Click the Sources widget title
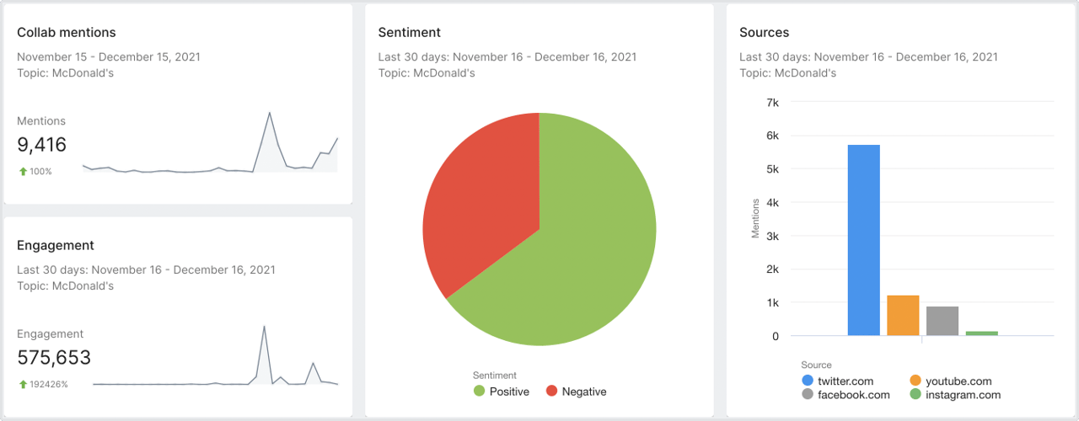Screen dimensions: 1079x421 [764, 32]
